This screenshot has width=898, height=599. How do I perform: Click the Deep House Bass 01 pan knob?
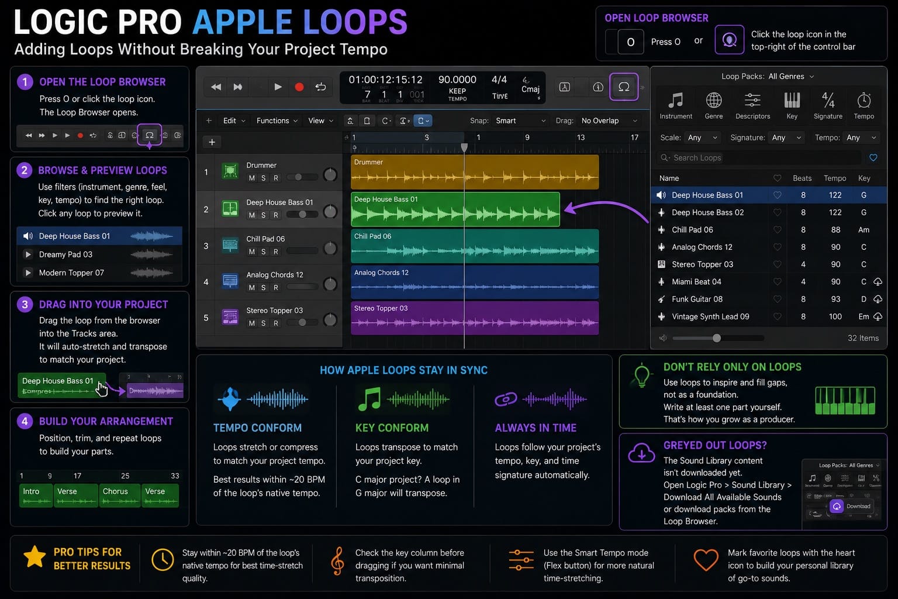[x=330, y=211]
